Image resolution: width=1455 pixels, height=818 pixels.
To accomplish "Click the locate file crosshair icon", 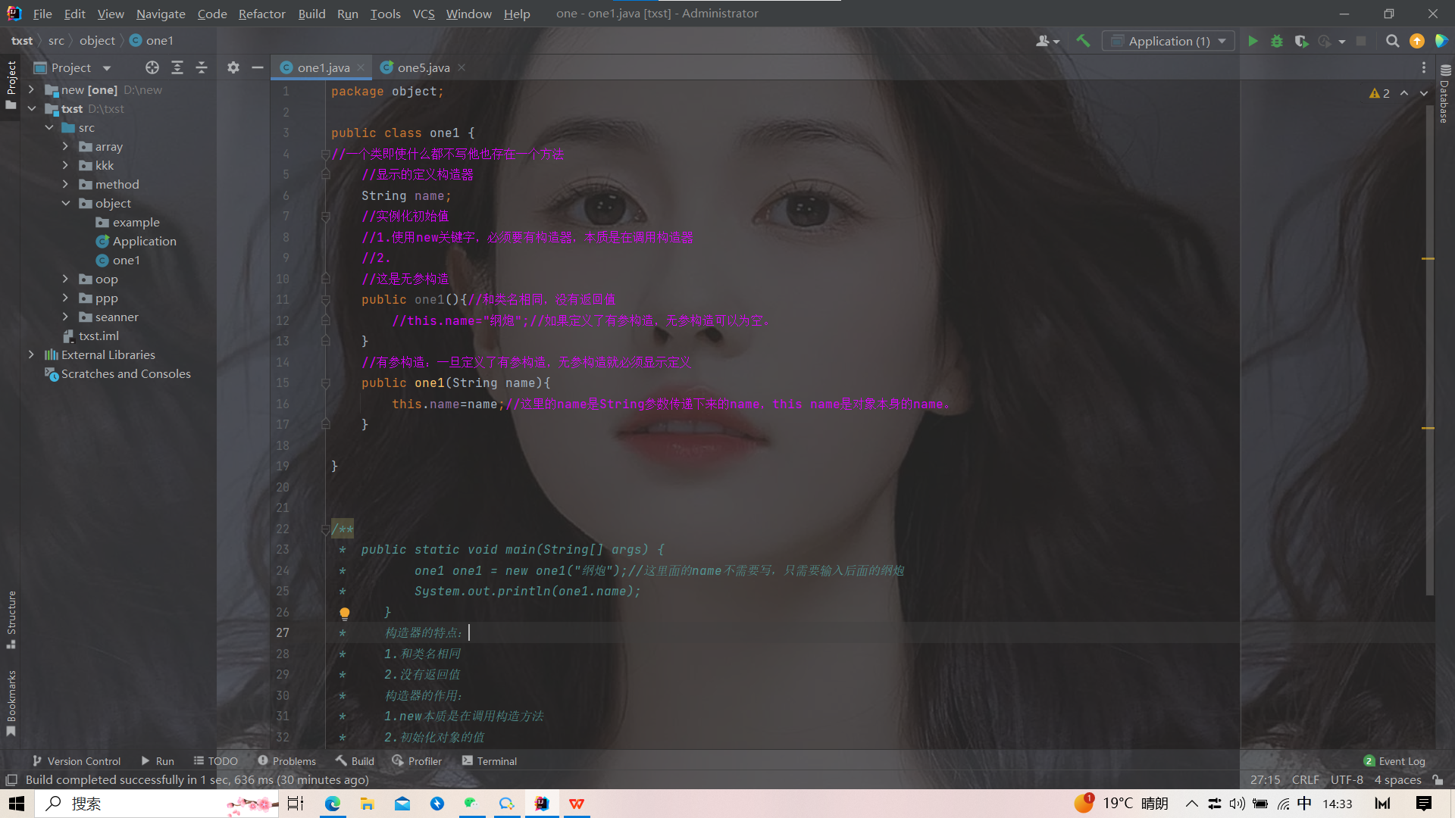I will point(152,68).
